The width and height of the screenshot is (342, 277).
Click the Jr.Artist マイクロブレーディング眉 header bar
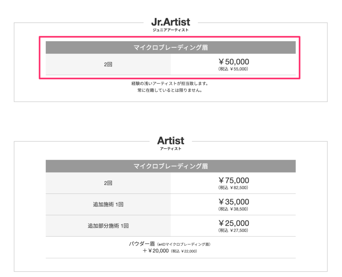click(x=171, y=47)
